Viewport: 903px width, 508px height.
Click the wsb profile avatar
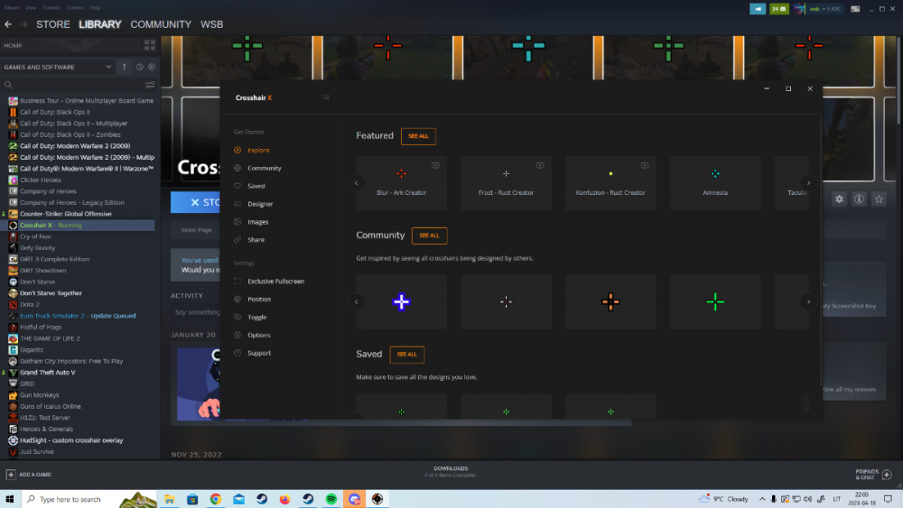pyautogui.click(x=799, y=9)
